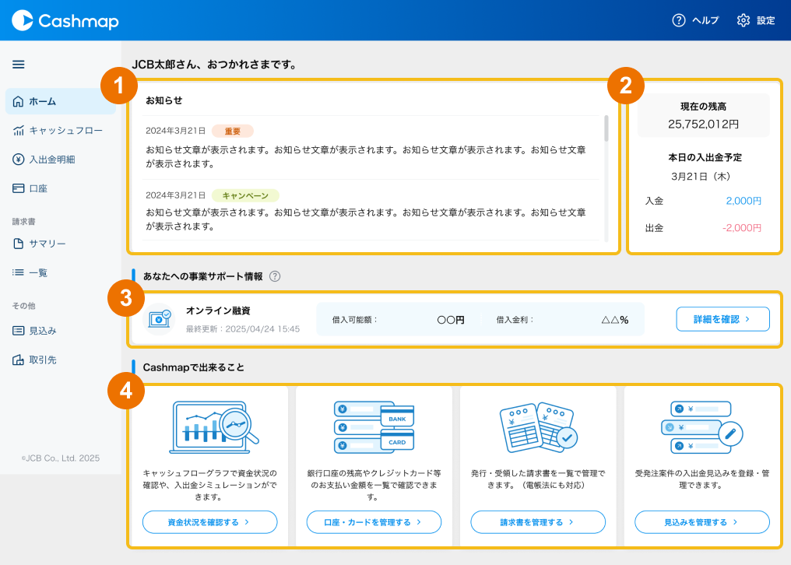Open settings gear icon

coord(744,20)
